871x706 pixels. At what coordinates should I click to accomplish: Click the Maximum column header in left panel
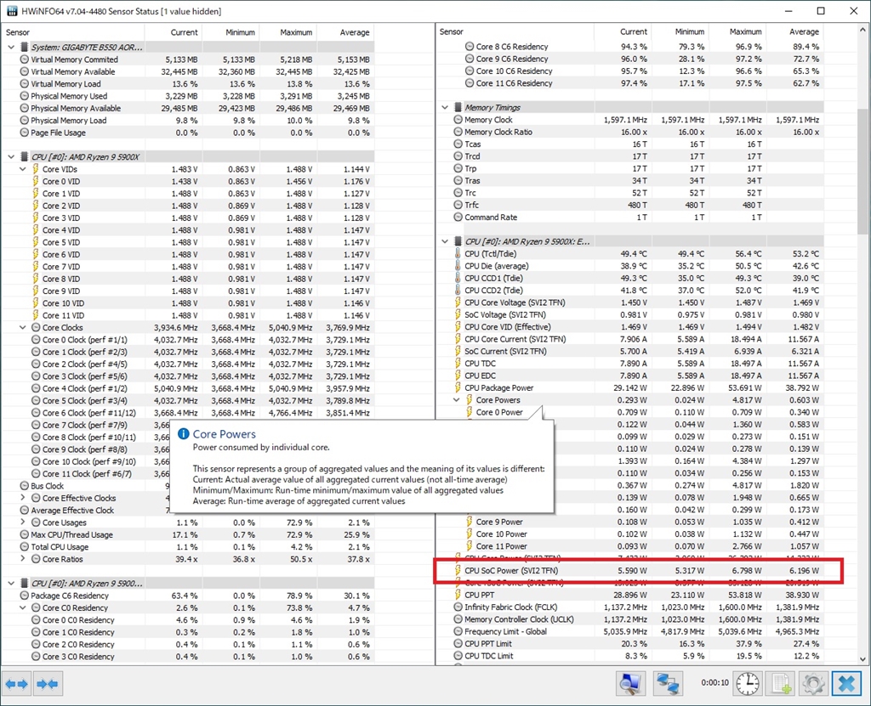[x=295, y=32]
